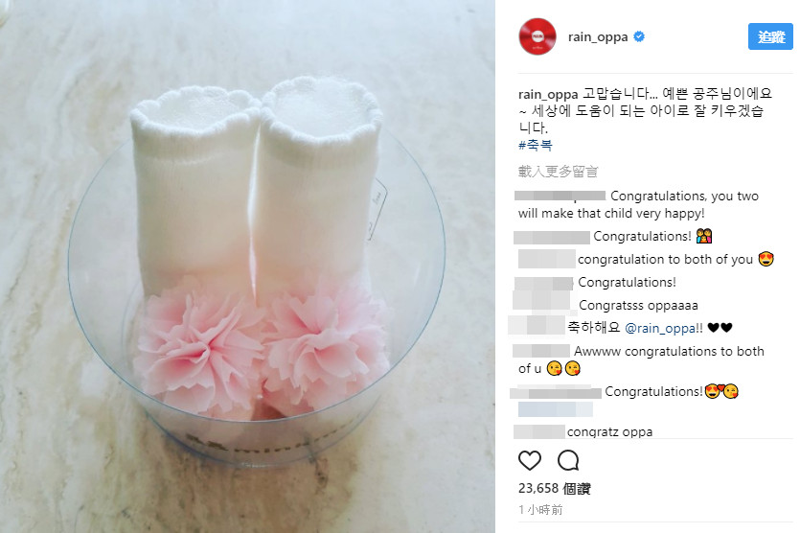Expand load more comments link
This screenshot has height=533, width=800.
tap(558, 172)
